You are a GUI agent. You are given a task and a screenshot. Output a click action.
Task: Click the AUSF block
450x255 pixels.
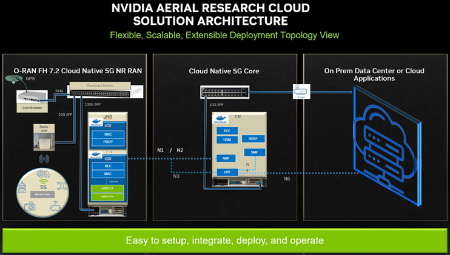(x=253, y=139)
